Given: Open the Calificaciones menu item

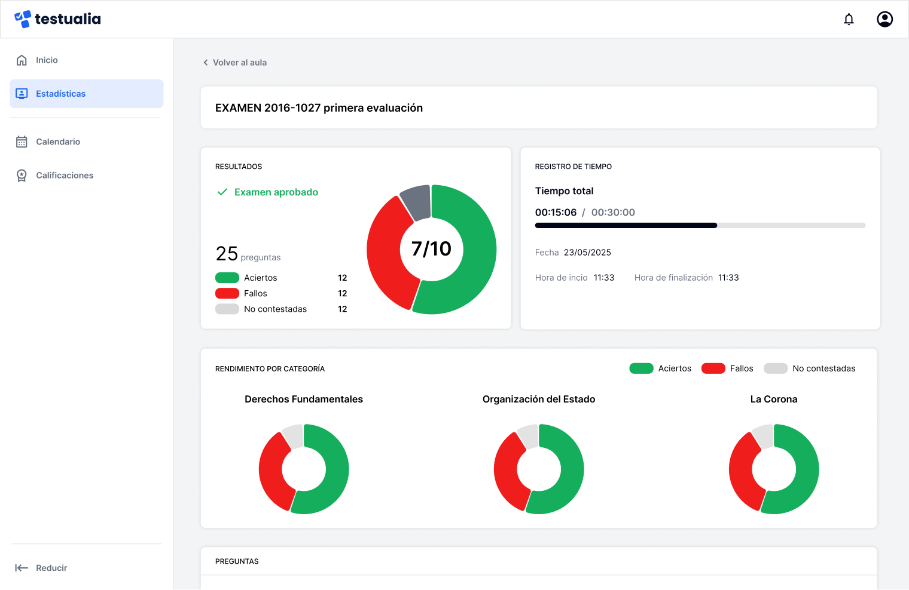Looking at the screenshot, I should pyautogui.click(x=65, y=175).
